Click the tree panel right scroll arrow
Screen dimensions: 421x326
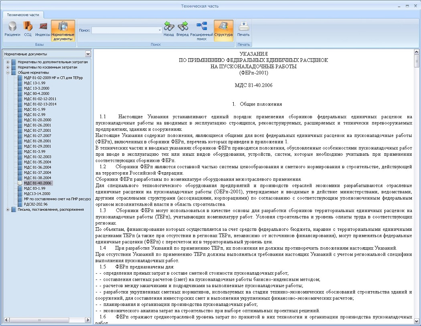tap(88, 320)
